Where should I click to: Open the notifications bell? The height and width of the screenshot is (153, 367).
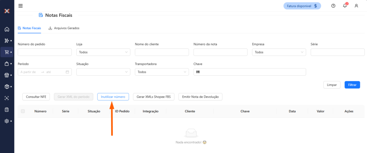tap(345, 6)
